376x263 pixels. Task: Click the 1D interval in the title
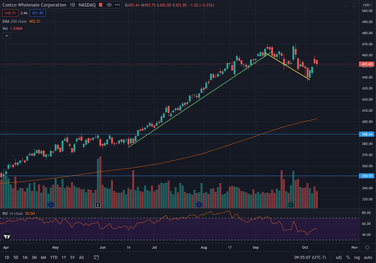[72, 5]
